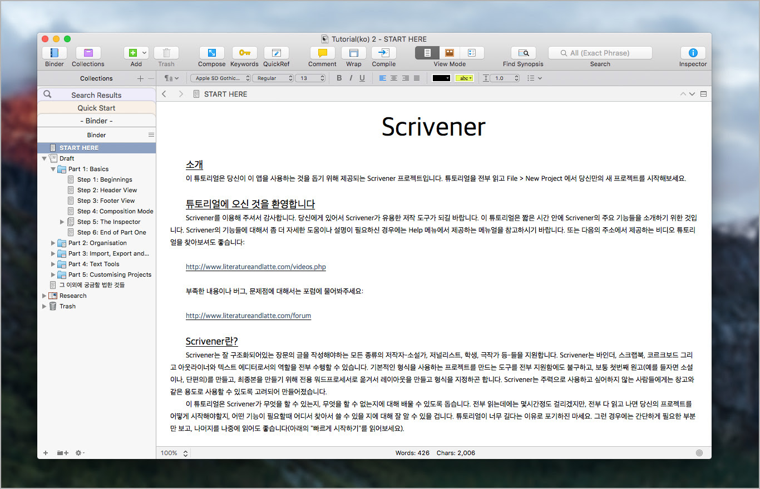Open the Regular typeface dropdown
The height and width of the screenshot is (489, 760).
[273, 78]
